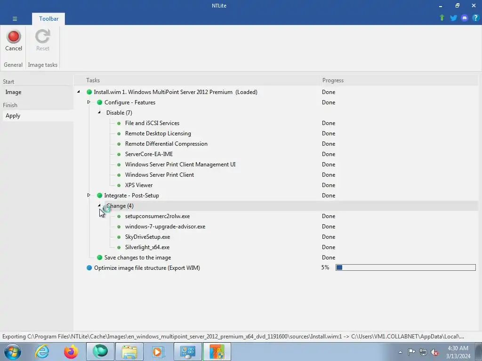Viewport: 482px width, 361px height.
Task: Collapse the Install.wim root node
Action: pos(79,92)
